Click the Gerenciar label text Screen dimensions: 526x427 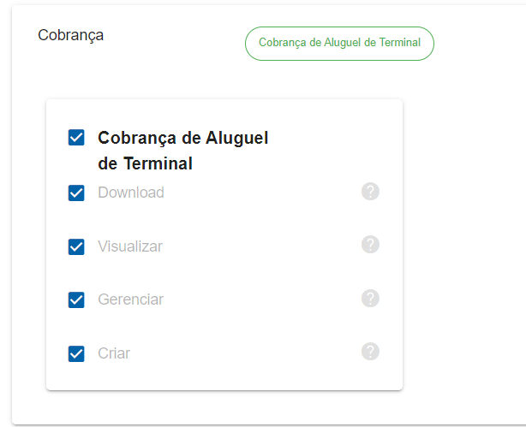(x=130, y=299)
